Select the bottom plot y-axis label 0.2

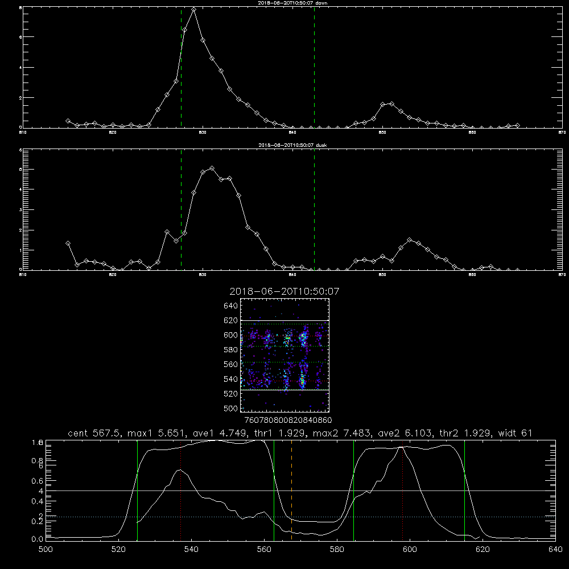click(38, 521)
